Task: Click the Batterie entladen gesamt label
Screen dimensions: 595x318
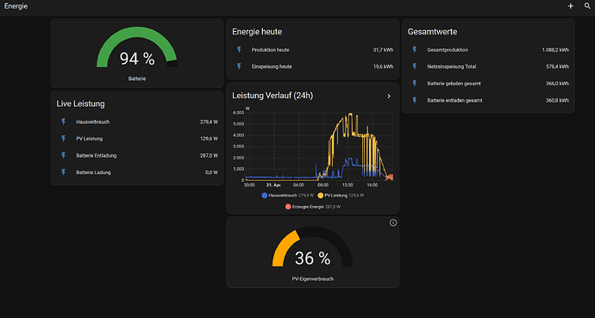Action: click(454, 101)
